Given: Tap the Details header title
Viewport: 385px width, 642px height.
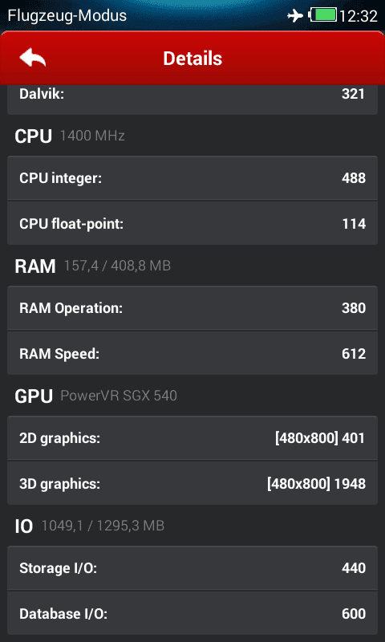Looking at the screenshot, I should coord(192,58).
